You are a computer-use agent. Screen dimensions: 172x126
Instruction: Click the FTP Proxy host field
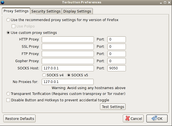pyautogui.click(x=68, y=54)
